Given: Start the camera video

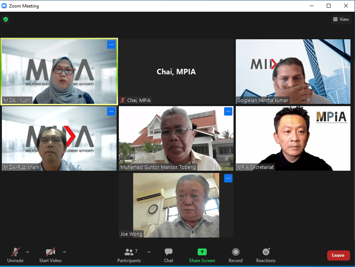Looking at the screenshot, I should click(50, 255).
